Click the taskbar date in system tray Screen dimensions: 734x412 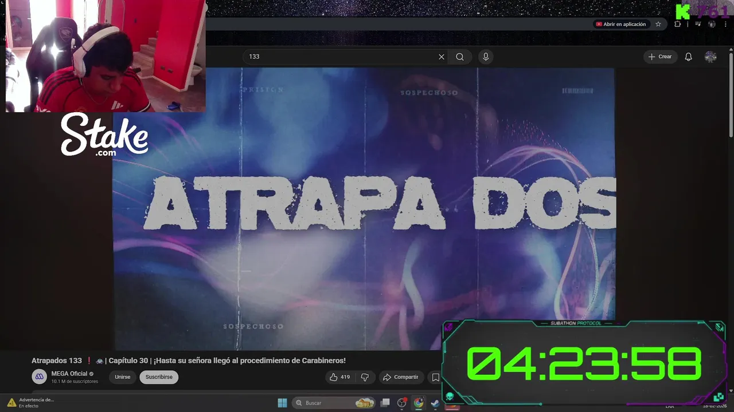pyautogui.click(x=713, y=406)
